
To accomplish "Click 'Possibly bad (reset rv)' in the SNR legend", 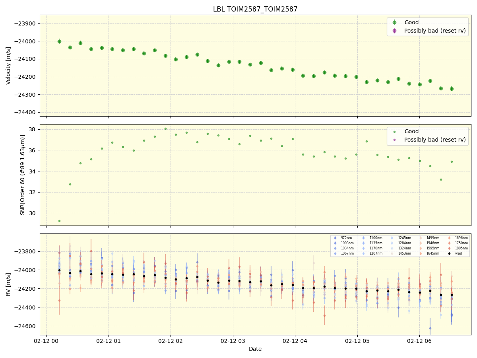I will pyautogui.click(x=435, y=140).
